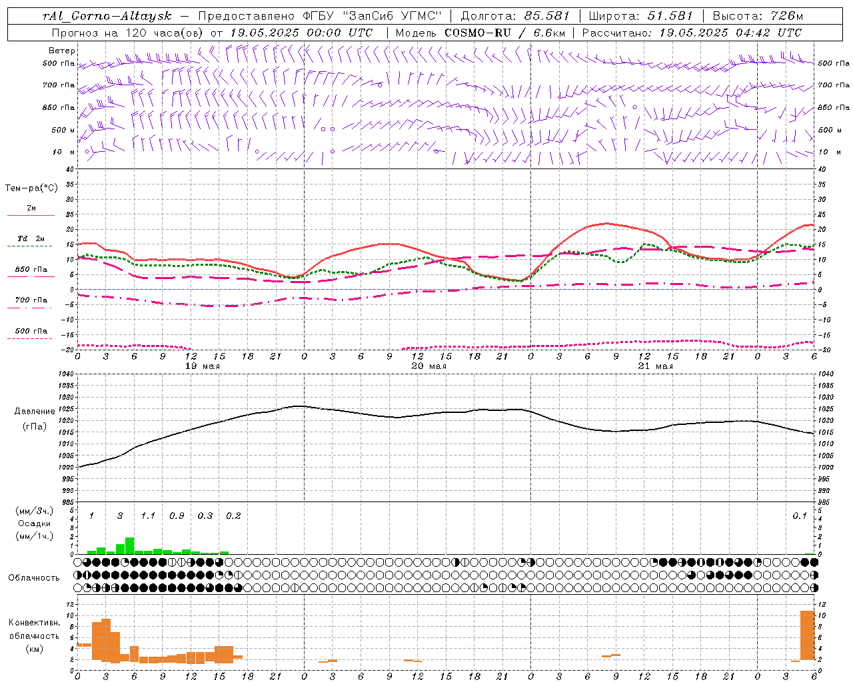853x682 pixels.
Task: Click the Высота: 726м value
Action: coord(758,16)
